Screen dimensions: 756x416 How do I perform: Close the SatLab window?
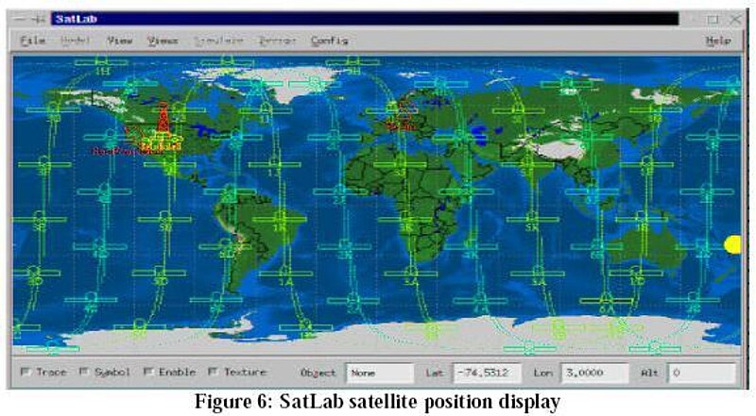(x=735, y=19)
